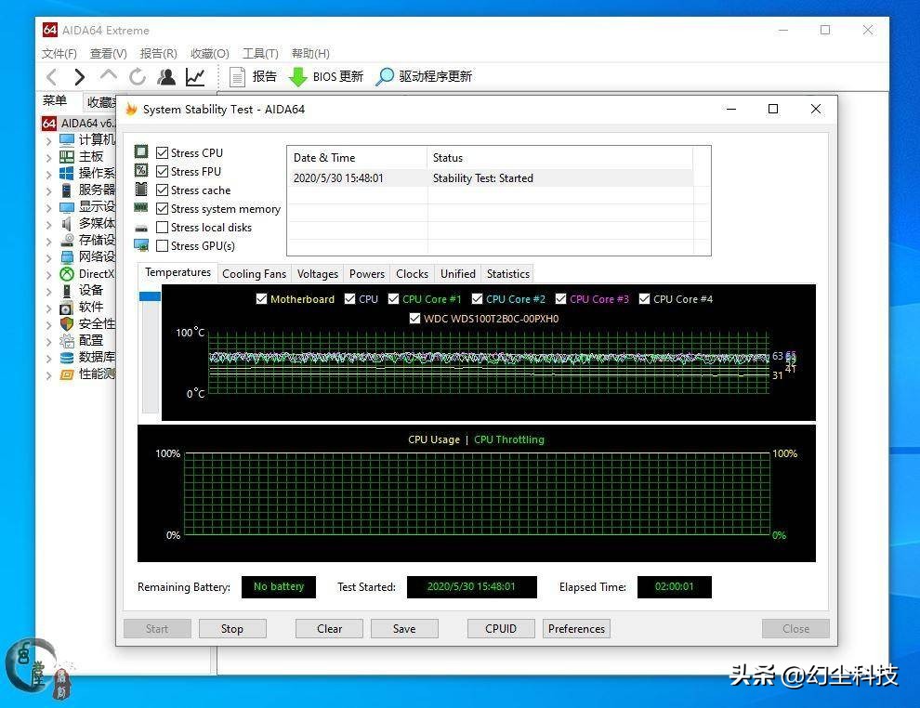920x708 pixels.
Task: Click the forward navigation arrow in toolbar
Action: coord(80,77)
